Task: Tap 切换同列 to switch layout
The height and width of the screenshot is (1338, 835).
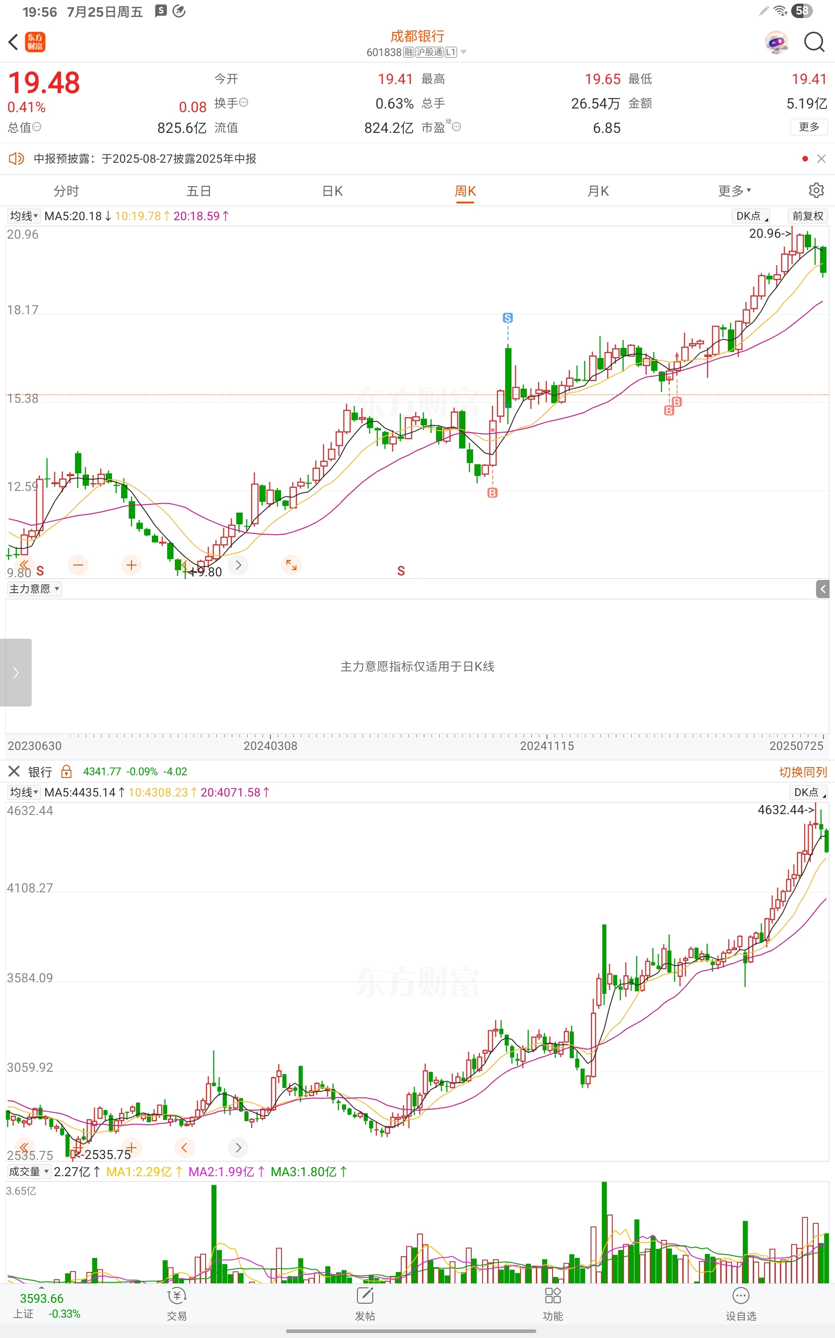Action: click(803, 772)
